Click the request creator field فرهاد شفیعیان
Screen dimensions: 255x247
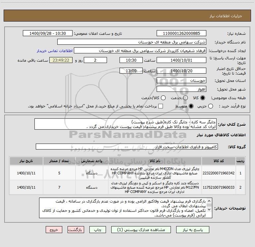coord(140,51)
